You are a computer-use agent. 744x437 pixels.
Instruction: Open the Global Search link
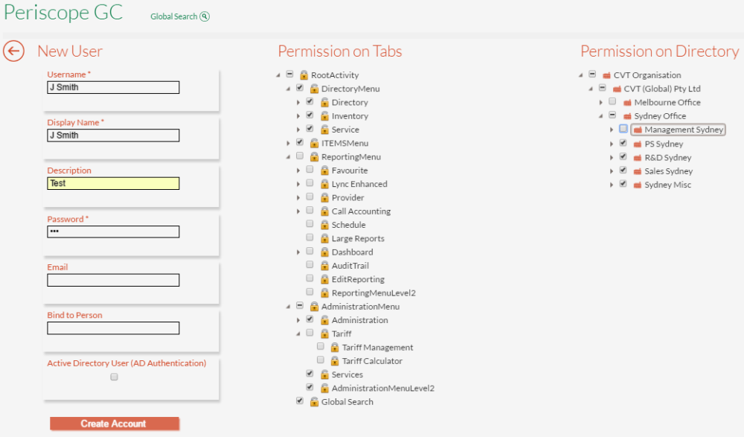(173, 16)
